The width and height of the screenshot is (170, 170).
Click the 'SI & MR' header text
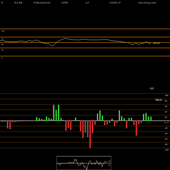(18, 3)
